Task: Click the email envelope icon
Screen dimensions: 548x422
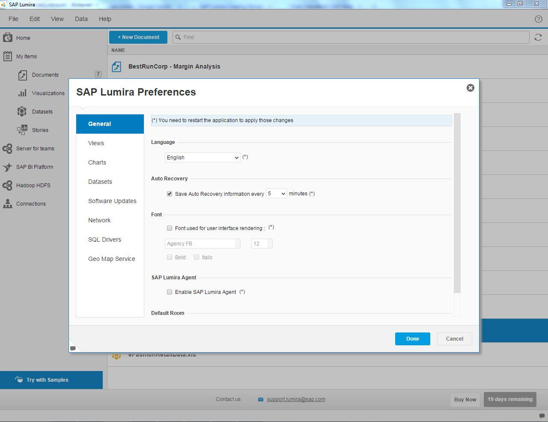Action: (261, 399)
